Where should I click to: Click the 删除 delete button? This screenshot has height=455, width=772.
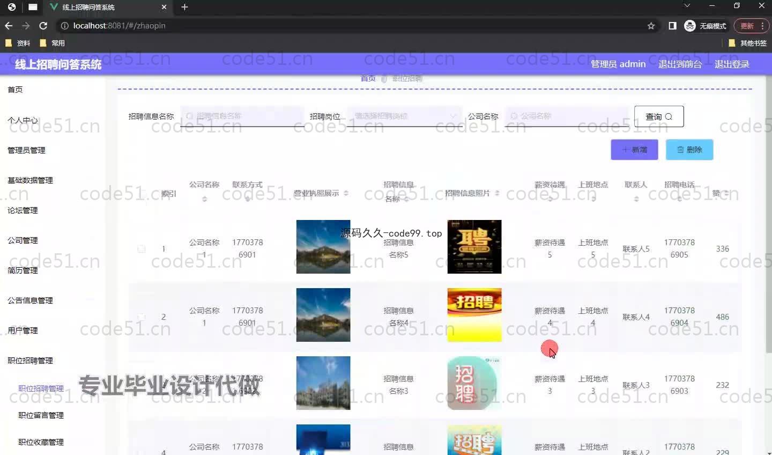point(689,150)
